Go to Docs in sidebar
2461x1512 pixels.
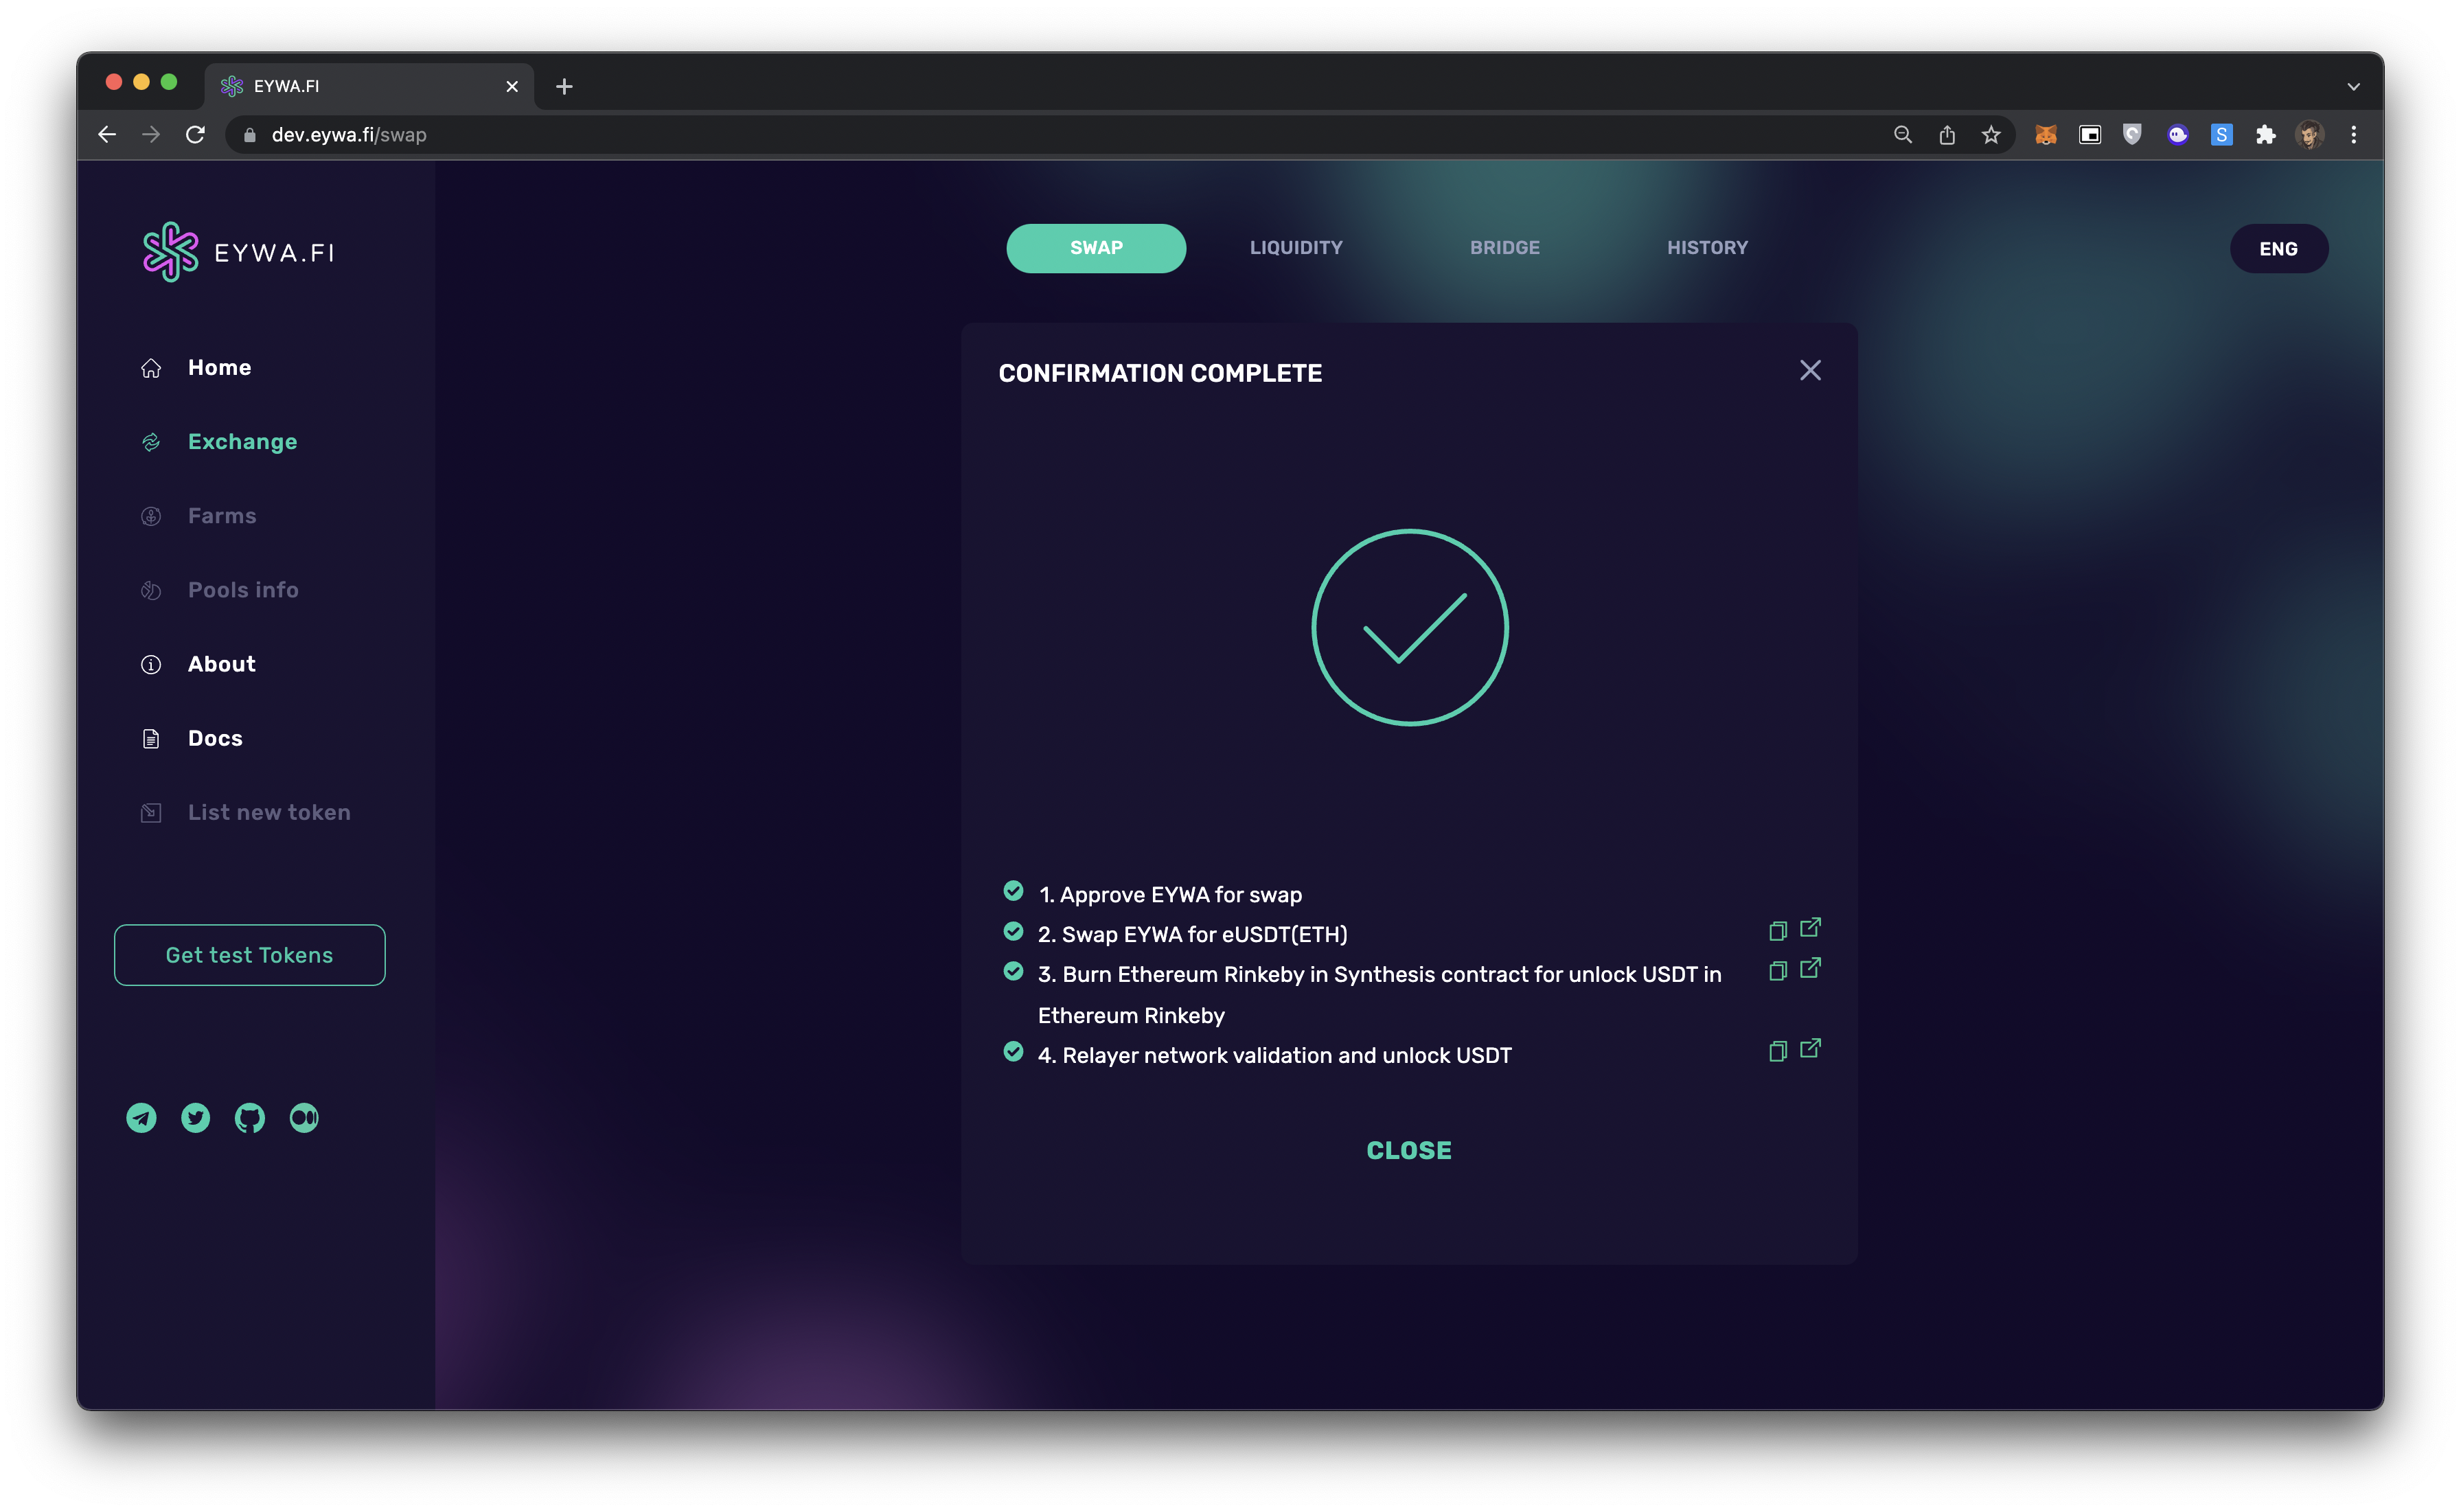[x=215, y=738]
